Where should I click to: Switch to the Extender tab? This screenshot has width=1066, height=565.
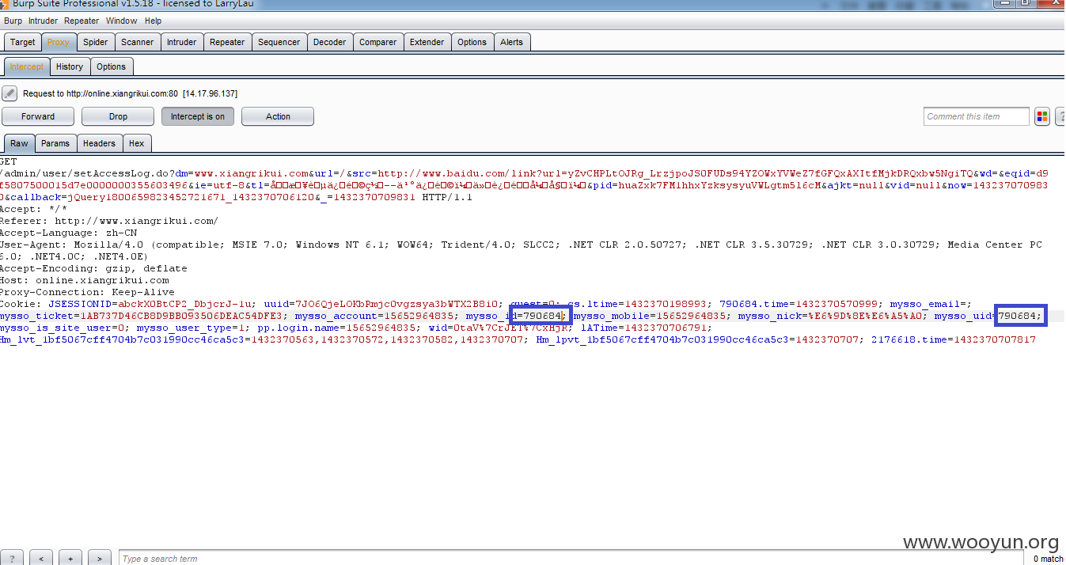(x=427, y=42)
